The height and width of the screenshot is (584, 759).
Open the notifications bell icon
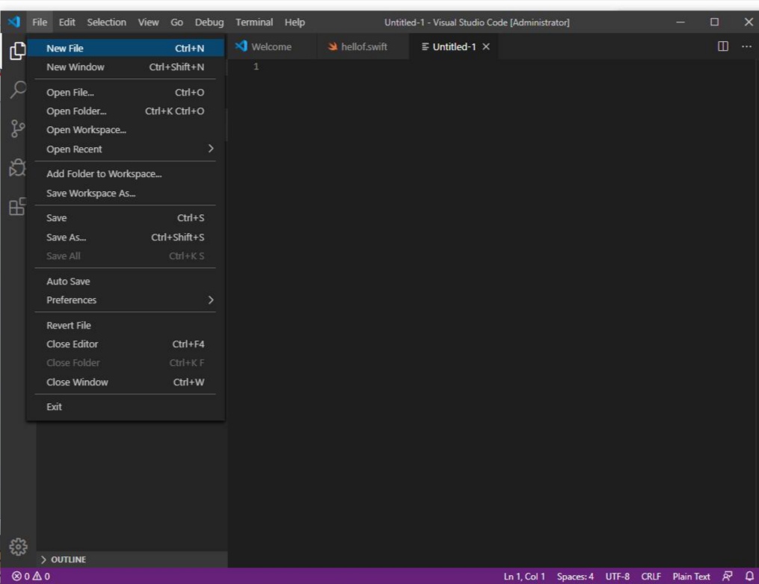pyautogui.click(x=752, y=576)
